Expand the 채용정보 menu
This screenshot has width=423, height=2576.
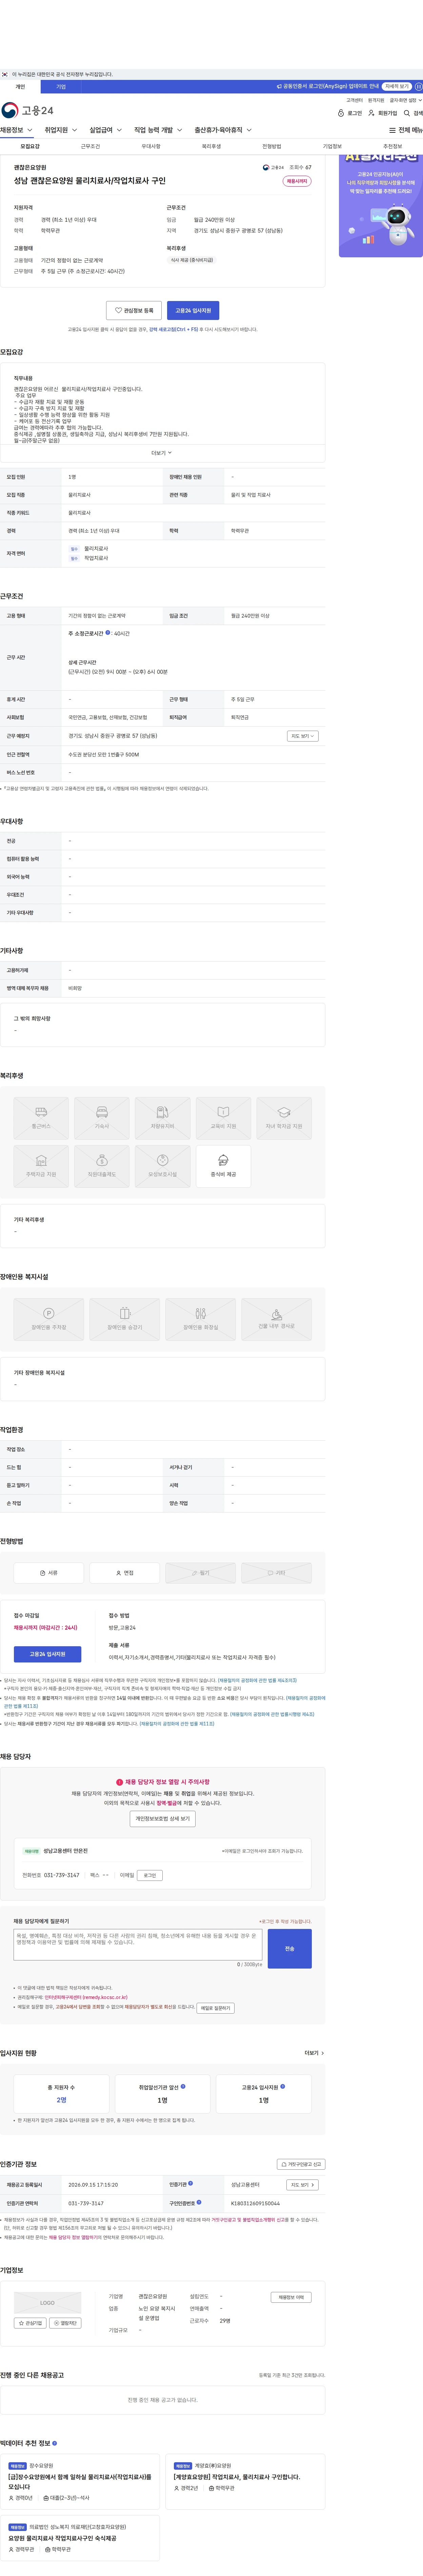(x=16, y=130)
